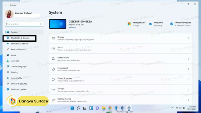The height and width of the screenshot is (113, 201).
Task: Open taskbar Search
Action: [x=78, y=108]
